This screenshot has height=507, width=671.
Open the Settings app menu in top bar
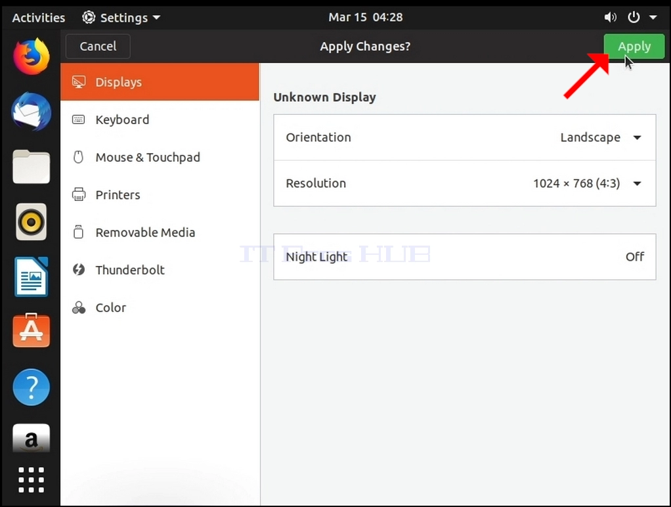121,18
